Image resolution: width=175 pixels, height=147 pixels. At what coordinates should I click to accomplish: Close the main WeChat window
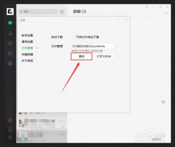tap(167, 7)
